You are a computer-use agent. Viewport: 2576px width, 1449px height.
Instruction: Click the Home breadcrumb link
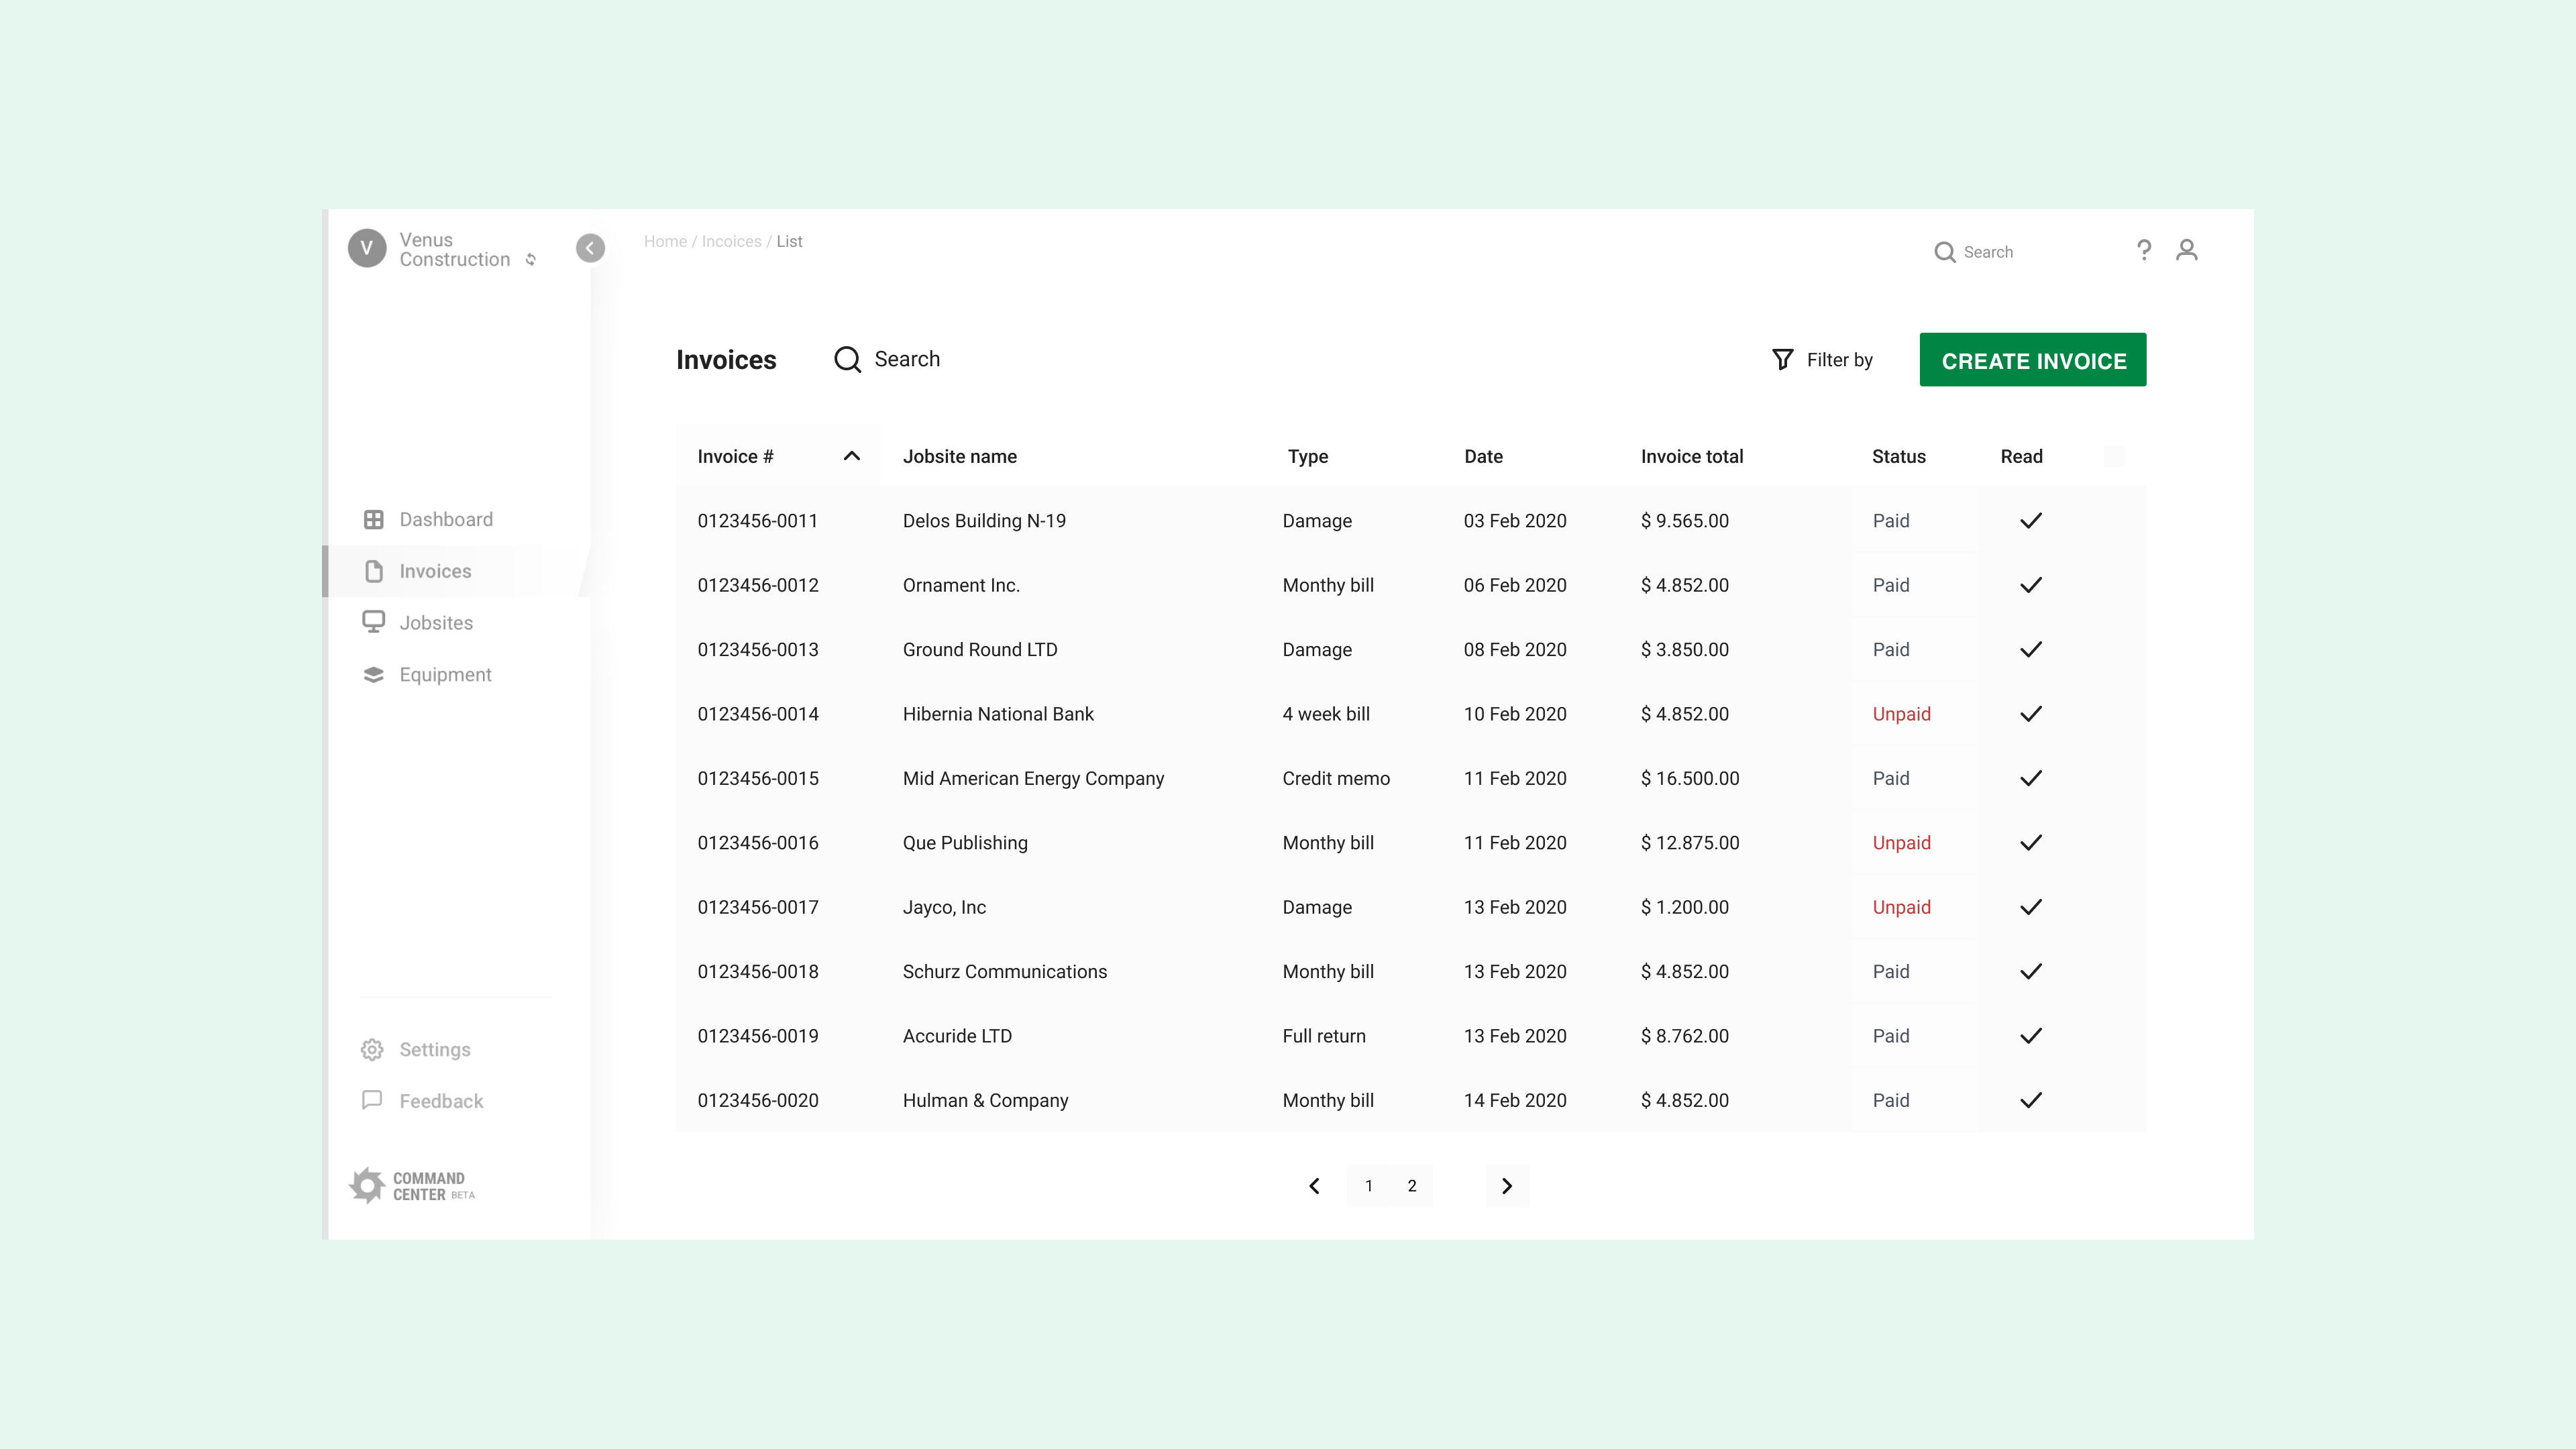[x=665, y=241]
